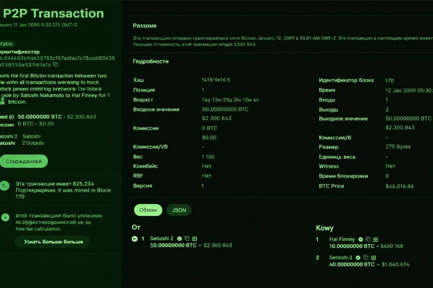Click the green confirmed status button
Viewport: 433px width, 288px height.
click(x=24, y=161)
